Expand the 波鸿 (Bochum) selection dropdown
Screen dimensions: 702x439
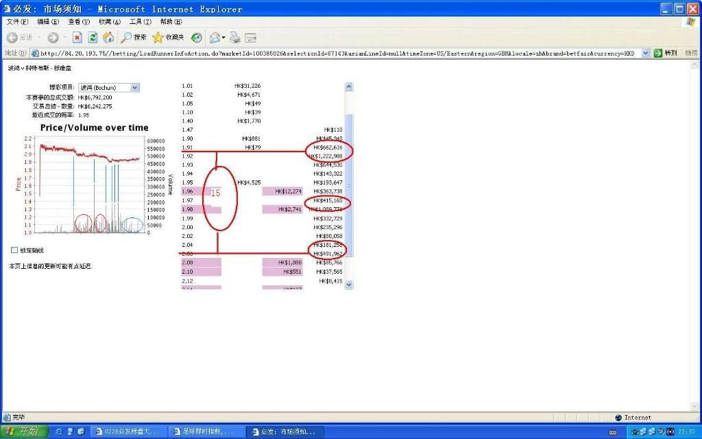[134, 88]
